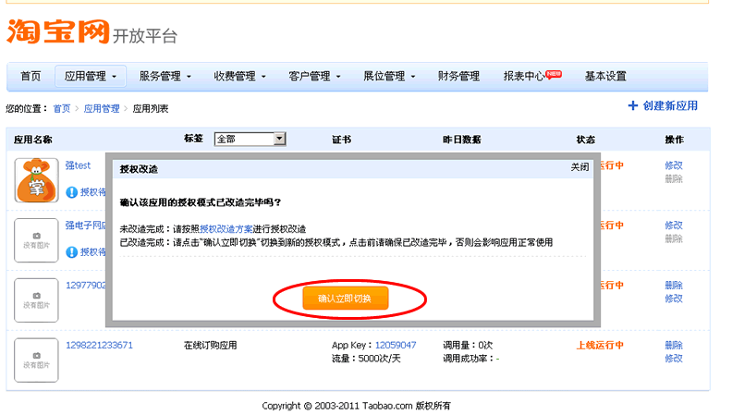732x415 pixels.
Task: Click the 昨日数据 column header
Action: pos(462,140)
